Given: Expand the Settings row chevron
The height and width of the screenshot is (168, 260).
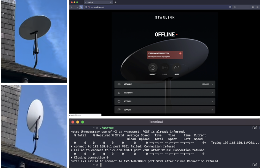Looking at the screenshot, I should click(x=212, y=101).
